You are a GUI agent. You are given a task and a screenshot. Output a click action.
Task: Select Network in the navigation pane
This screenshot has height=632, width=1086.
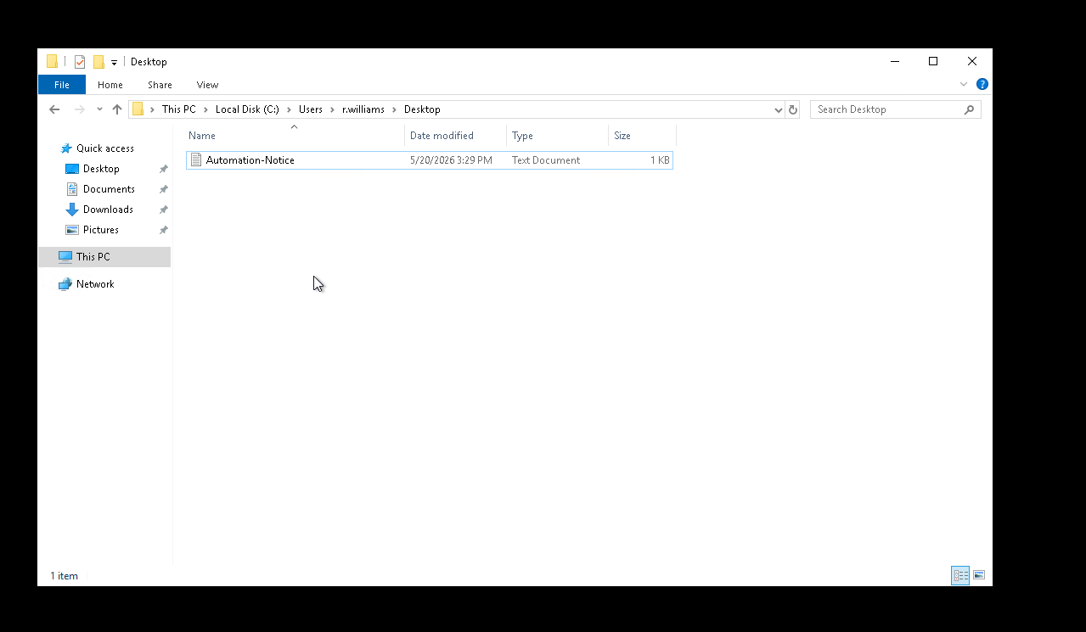(x=95, y=284)
